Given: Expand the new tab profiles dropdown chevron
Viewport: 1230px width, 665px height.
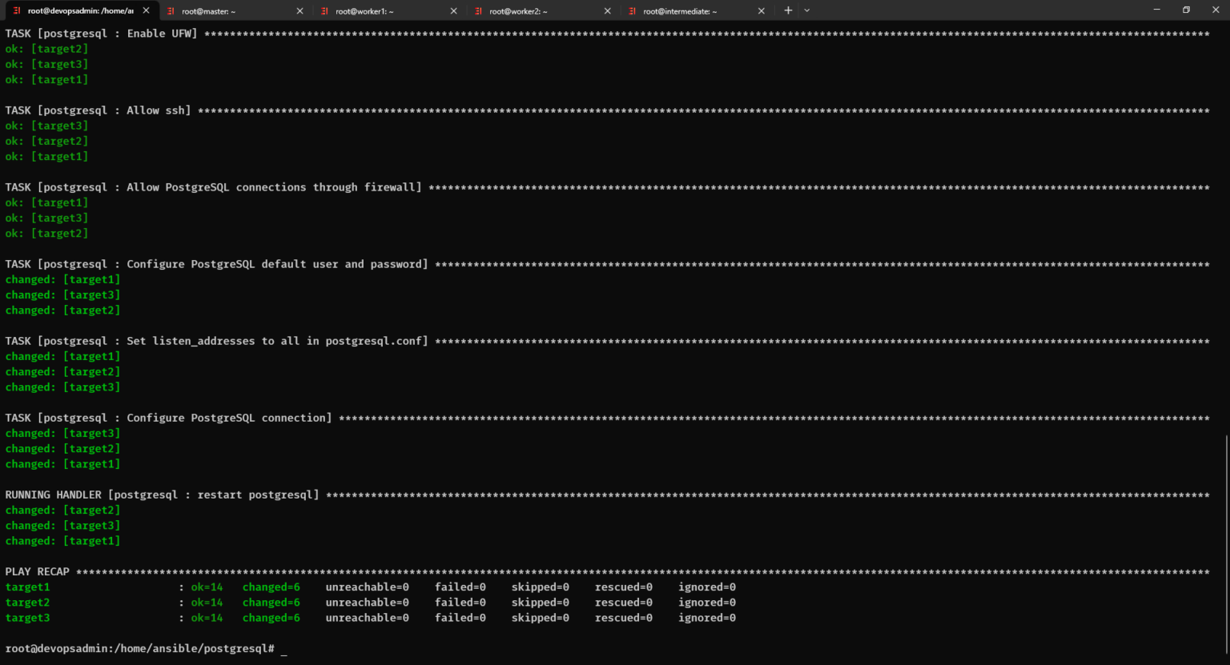Looking at the screenshot, I should pyautogui.click(x=807, y=10).
